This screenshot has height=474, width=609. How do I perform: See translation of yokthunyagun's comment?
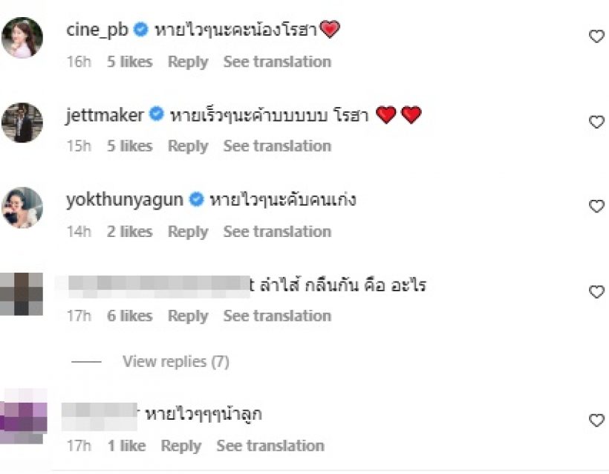pyautogui.click(x=277, y=232)
